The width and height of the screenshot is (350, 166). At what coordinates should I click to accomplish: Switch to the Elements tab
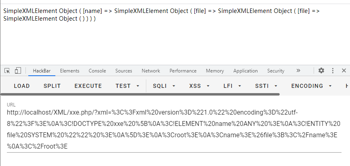[x=70, y=71]
